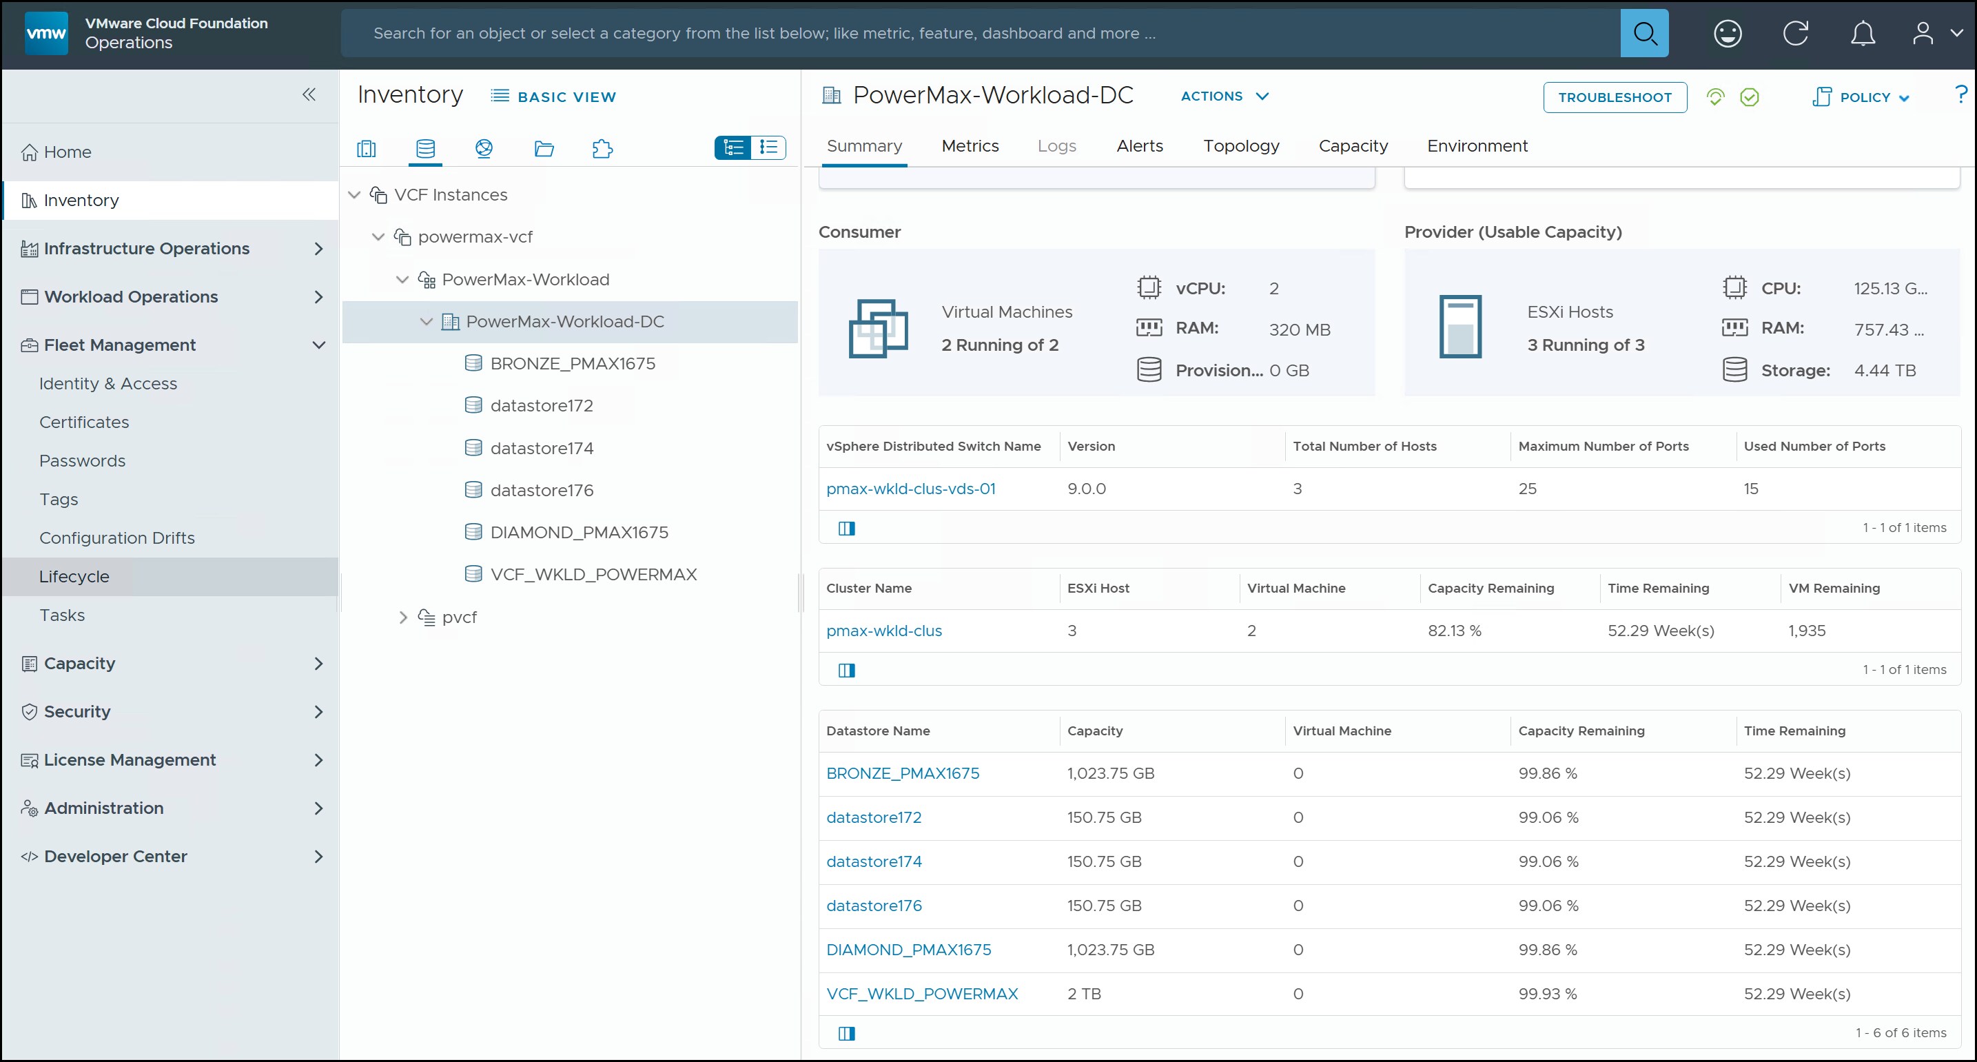Open the Environment tab

click(x=1477, y=146)
